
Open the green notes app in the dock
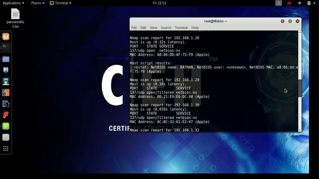tap(5, 126)
